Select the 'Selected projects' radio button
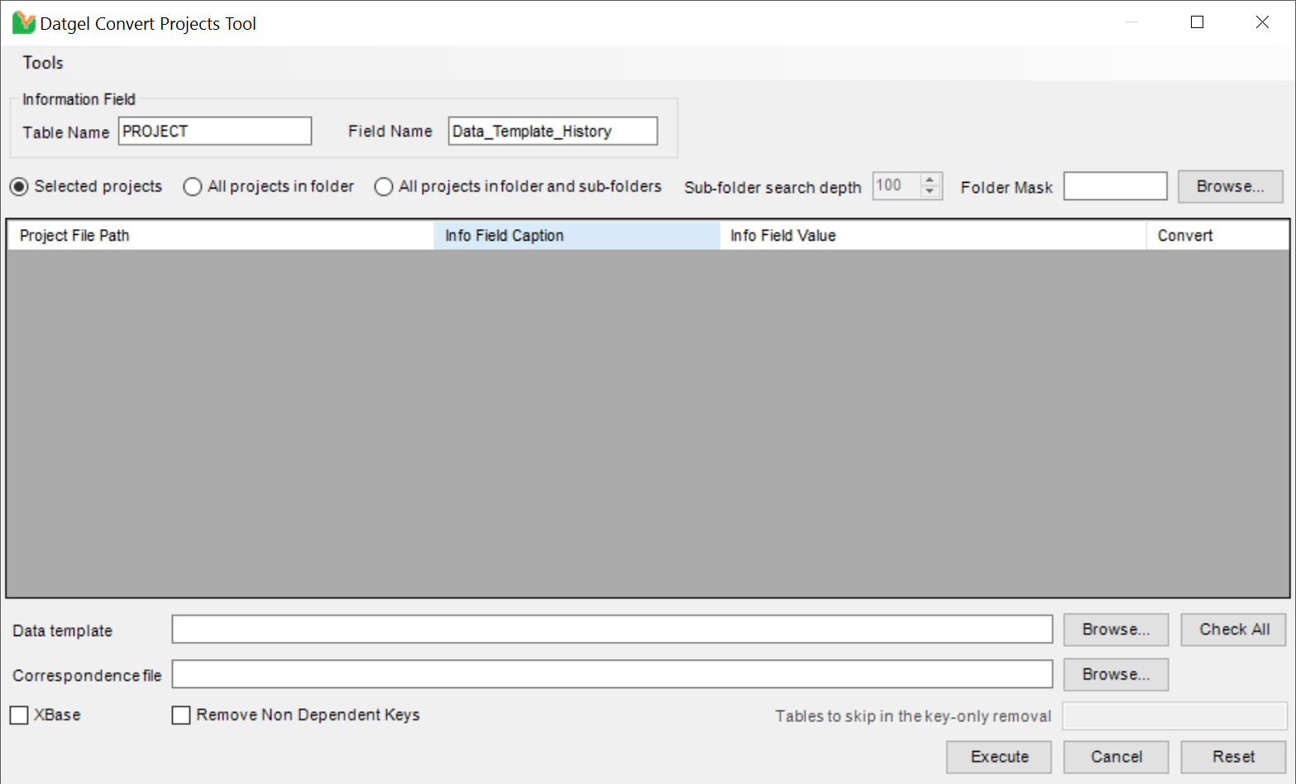This screenshot has height=784, width=1296. (x=19, y=187)
